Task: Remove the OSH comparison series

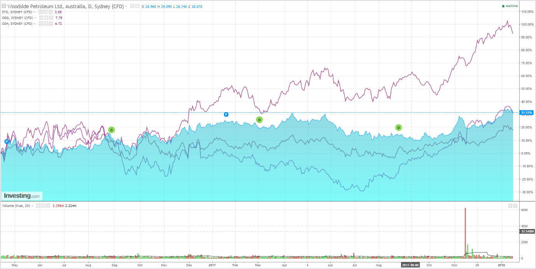Action: pyautogui.click(x=51, y=24)
